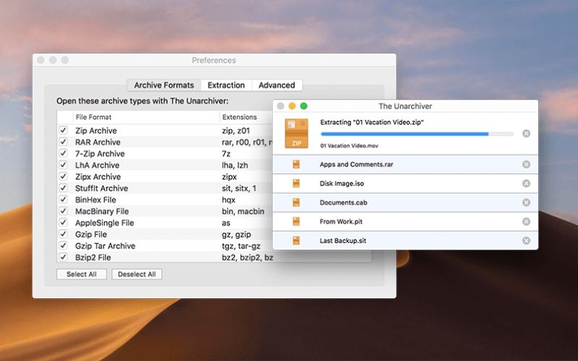The height and width of the screenshot is (361, 578).
Task: Click the Deselect All button
Action: (x=137, y=274)
